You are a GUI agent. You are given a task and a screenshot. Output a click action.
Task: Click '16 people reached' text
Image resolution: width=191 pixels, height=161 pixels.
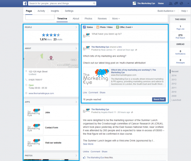[x=92, y=99]
